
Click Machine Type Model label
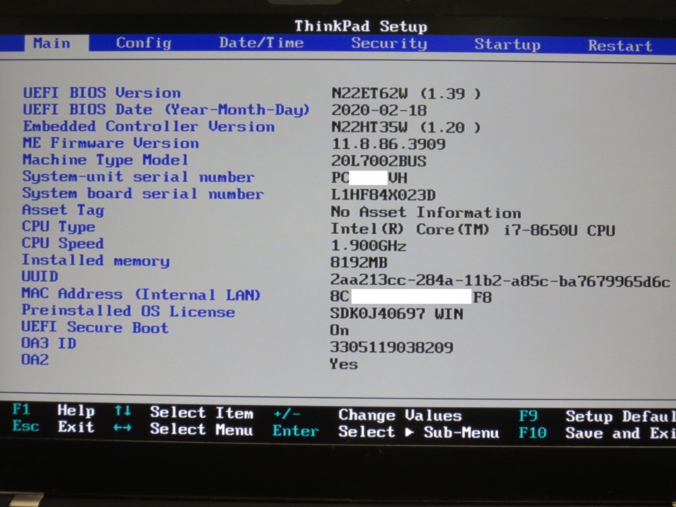pos(106,160)
